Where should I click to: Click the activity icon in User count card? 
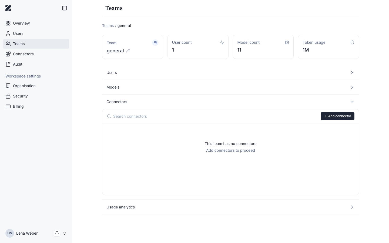(222, 42)
